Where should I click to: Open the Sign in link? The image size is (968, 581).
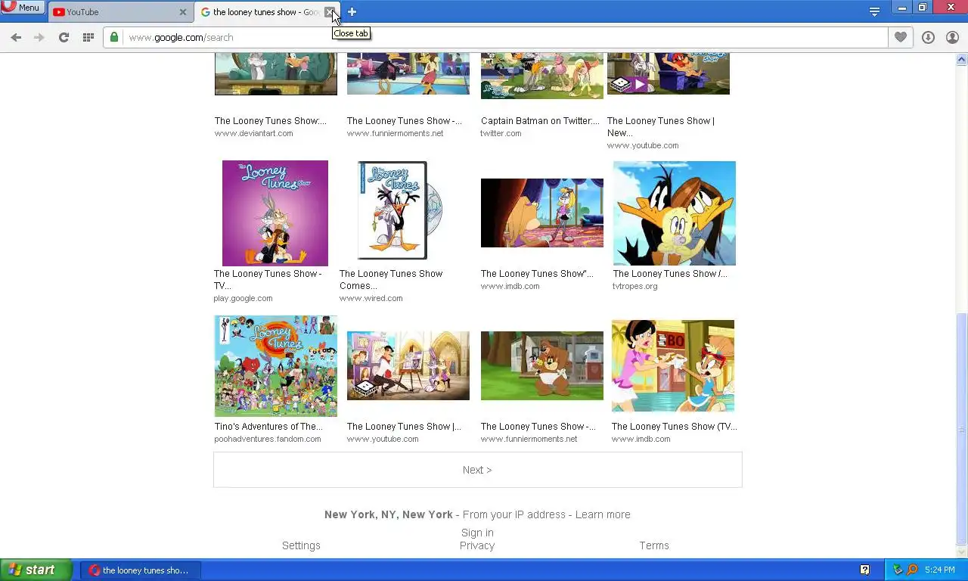click(477, 533)
